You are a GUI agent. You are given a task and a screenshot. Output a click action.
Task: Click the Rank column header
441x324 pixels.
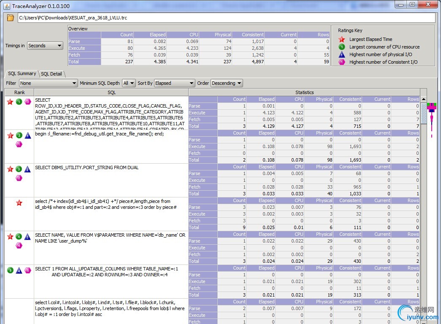(x=19, y=92)
